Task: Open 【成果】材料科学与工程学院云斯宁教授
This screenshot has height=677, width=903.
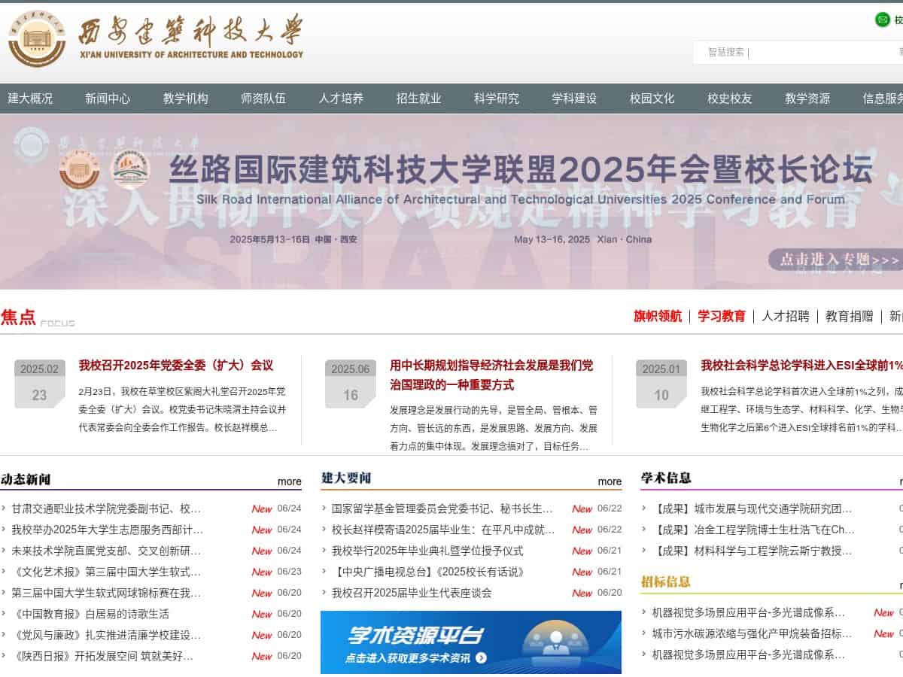Action: tap(752, 551)
